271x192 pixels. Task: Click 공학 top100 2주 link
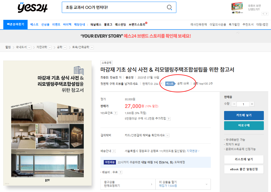point(203,83)
